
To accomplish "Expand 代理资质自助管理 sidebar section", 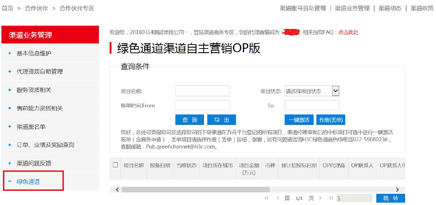I will [x=40, y=72].
